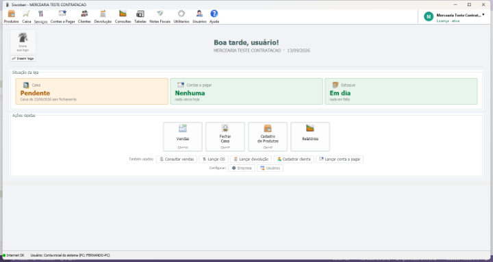This screenshot has width=493, height=262.
Task: Click the 'Insira sua logo' placeholder image
Action: click(23, 42)
